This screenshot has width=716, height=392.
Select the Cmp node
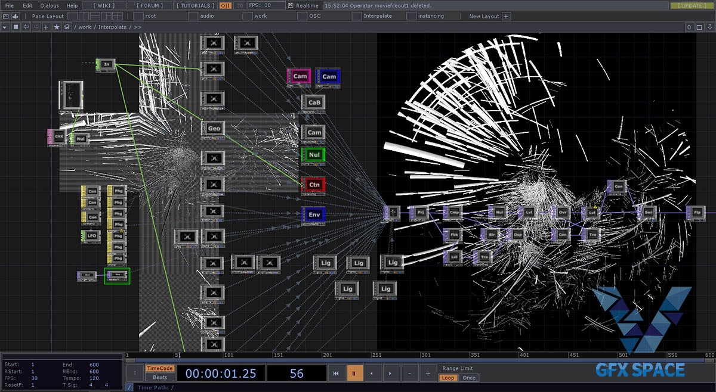click(x=453, y=212)
